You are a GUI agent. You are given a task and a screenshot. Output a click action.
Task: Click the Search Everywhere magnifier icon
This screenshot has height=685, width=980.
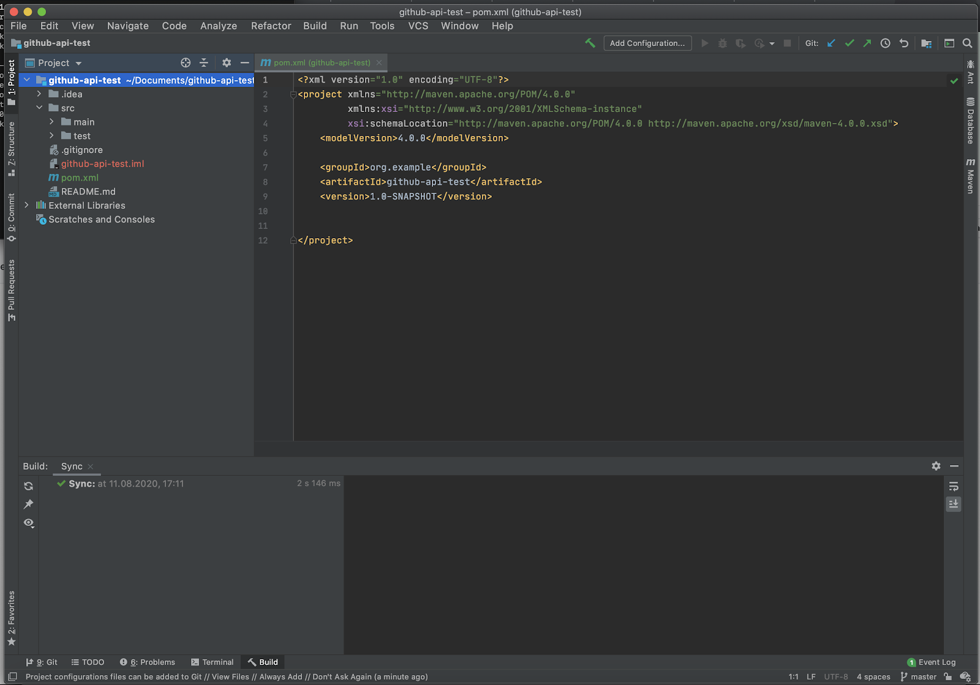[x=967, y=43]
